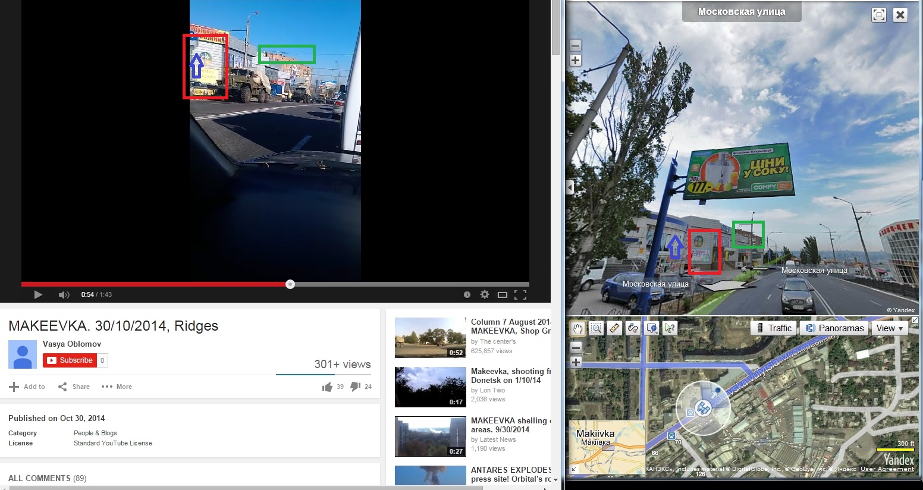Screen dimensions: 923x490
Task: Open the View dropdown on map
Action: point(889,328)
